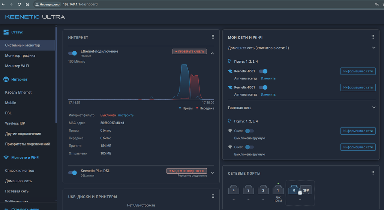This screenshot has height=210, width=384.
Task: Go back in browser history
Action: pos(3,4)
